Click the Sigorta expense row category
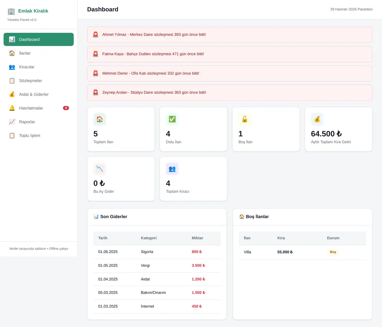Viewport: 382px width, 327px height. point(147,252)
